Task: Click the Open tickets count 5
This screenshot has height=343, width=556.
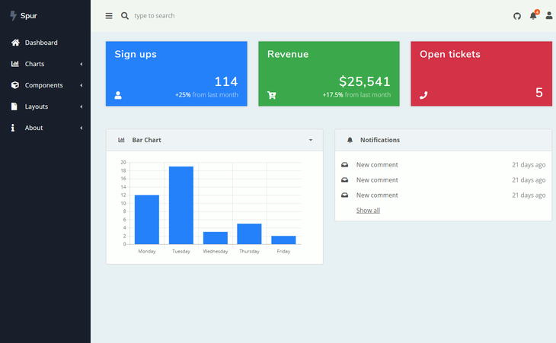Action: (539, 92)
